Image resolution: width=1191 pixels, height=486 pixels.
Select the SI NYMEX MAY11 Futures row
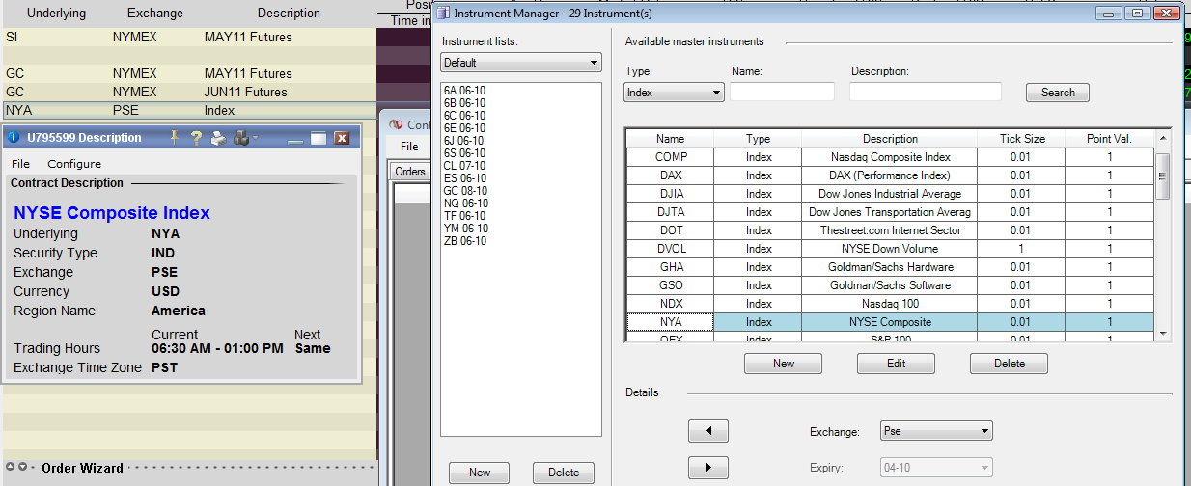click(x=188, y=38)
